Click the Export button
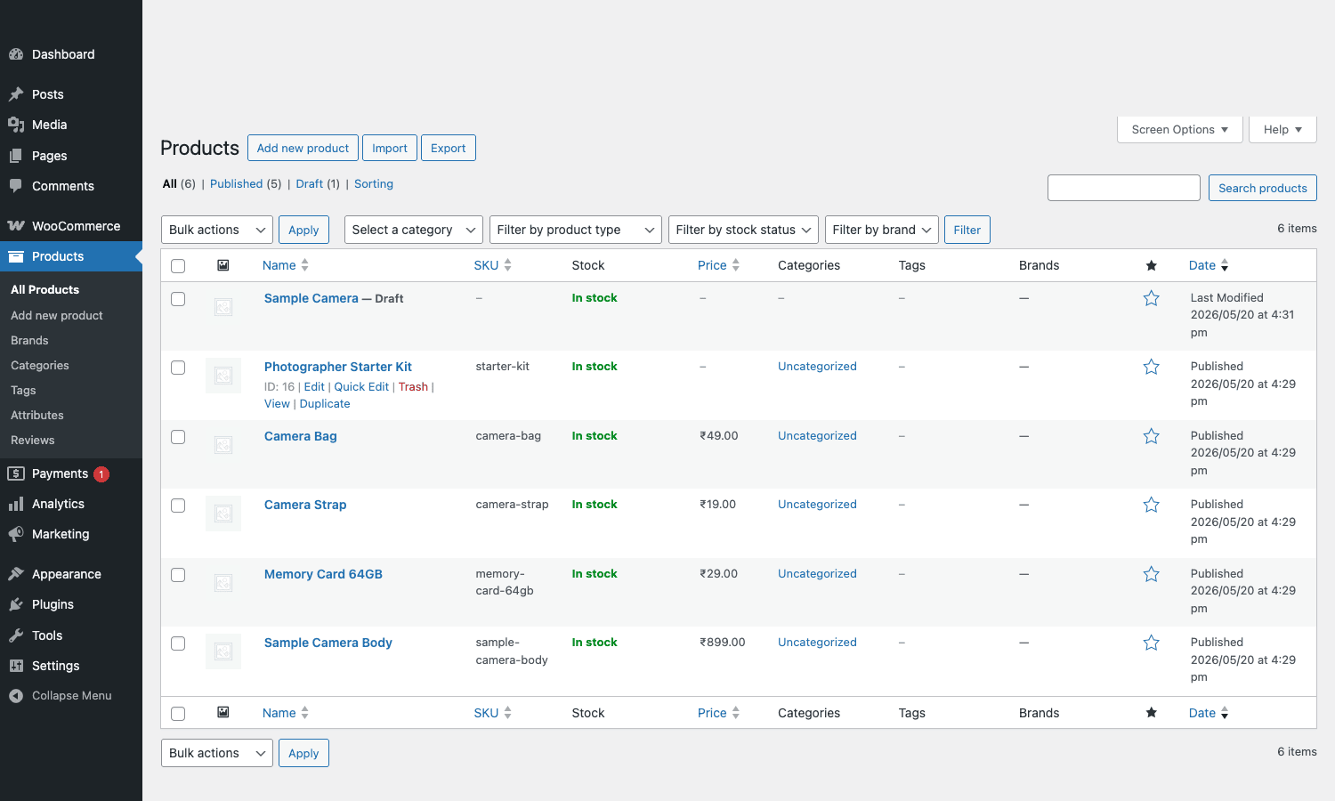The width and height of the screenshot is (1335, 801). (x=449, y=148)
